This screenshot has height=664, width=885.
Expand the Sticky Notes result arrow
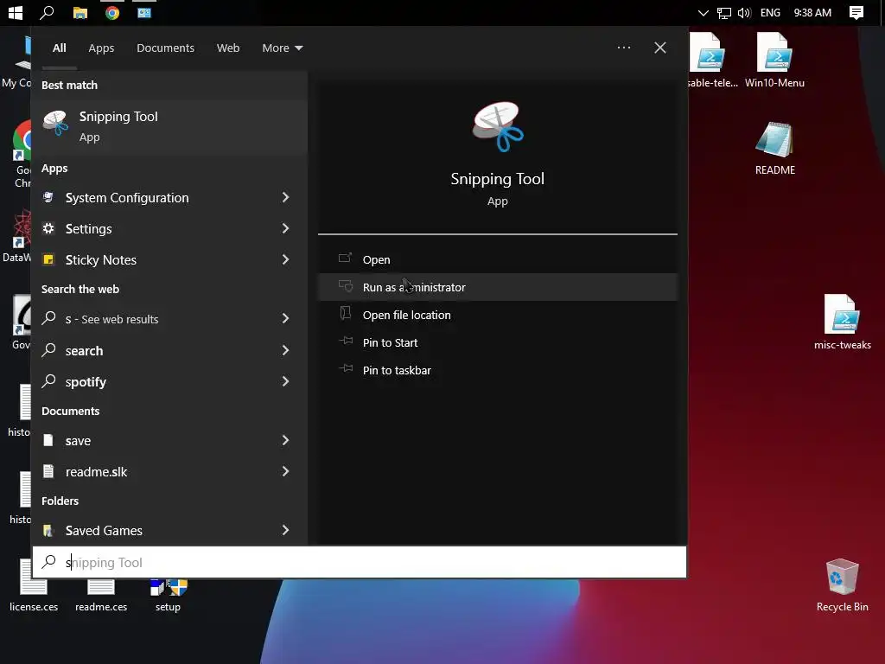click(285, 259)
